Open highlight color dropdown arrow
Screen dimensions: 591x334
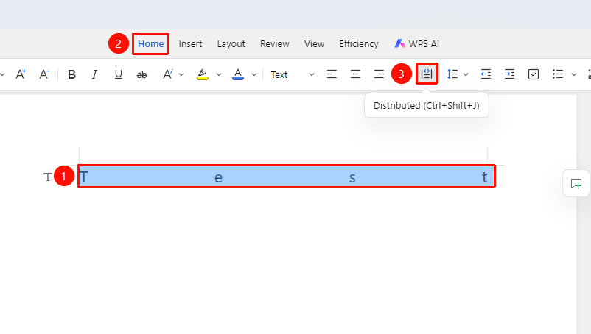click(219, 74)
